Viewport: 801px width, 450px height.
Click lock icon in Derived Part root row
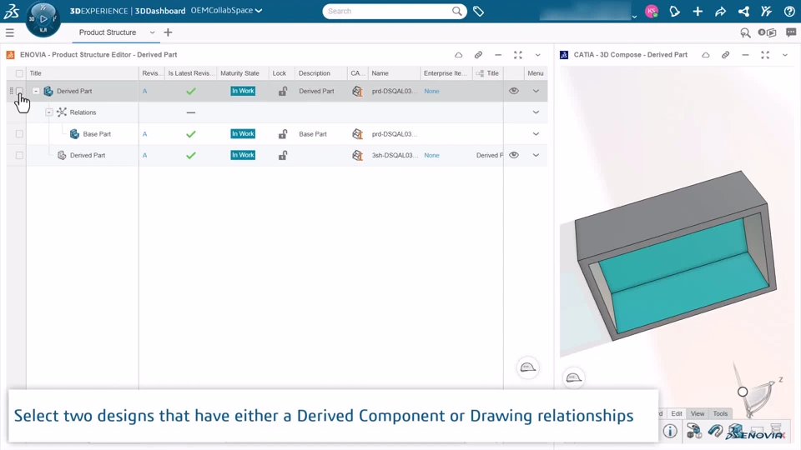[x=283, y=91]
